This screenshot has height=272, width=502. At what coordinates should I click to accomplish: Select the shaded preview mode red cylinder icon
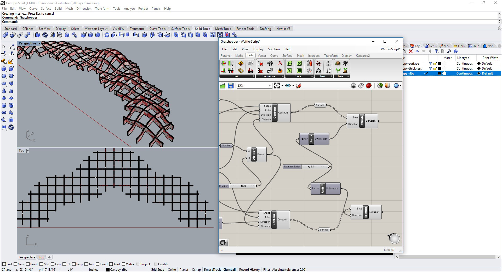pyautogui.click(x=368, y=86)
